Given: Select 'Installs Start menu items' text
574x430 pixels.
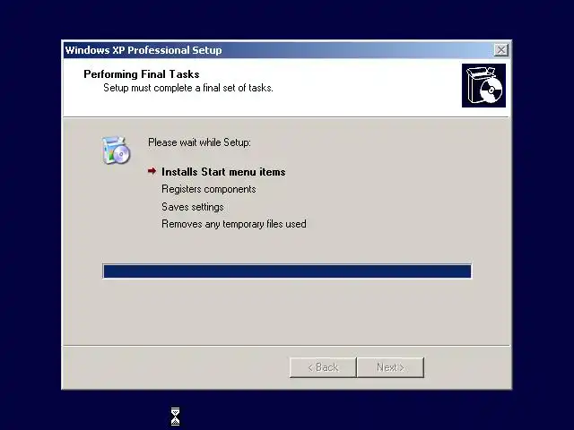Looking at the screenshot, I should click(x=223, y=172).
